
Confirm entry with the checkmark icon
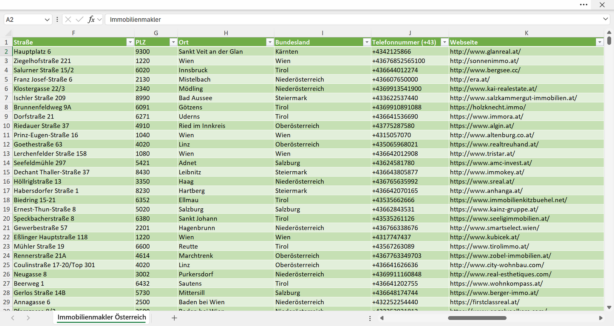click(x=79, y=20)
